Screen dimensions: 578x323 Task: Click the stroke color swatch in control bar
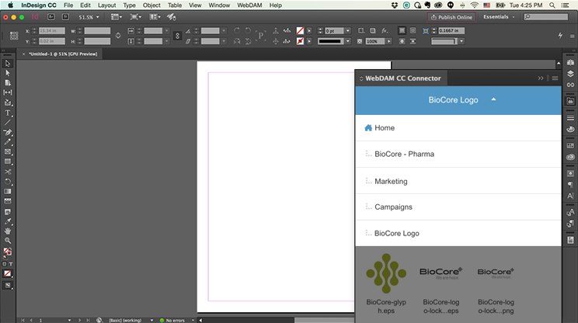click(x=300, y=41)
